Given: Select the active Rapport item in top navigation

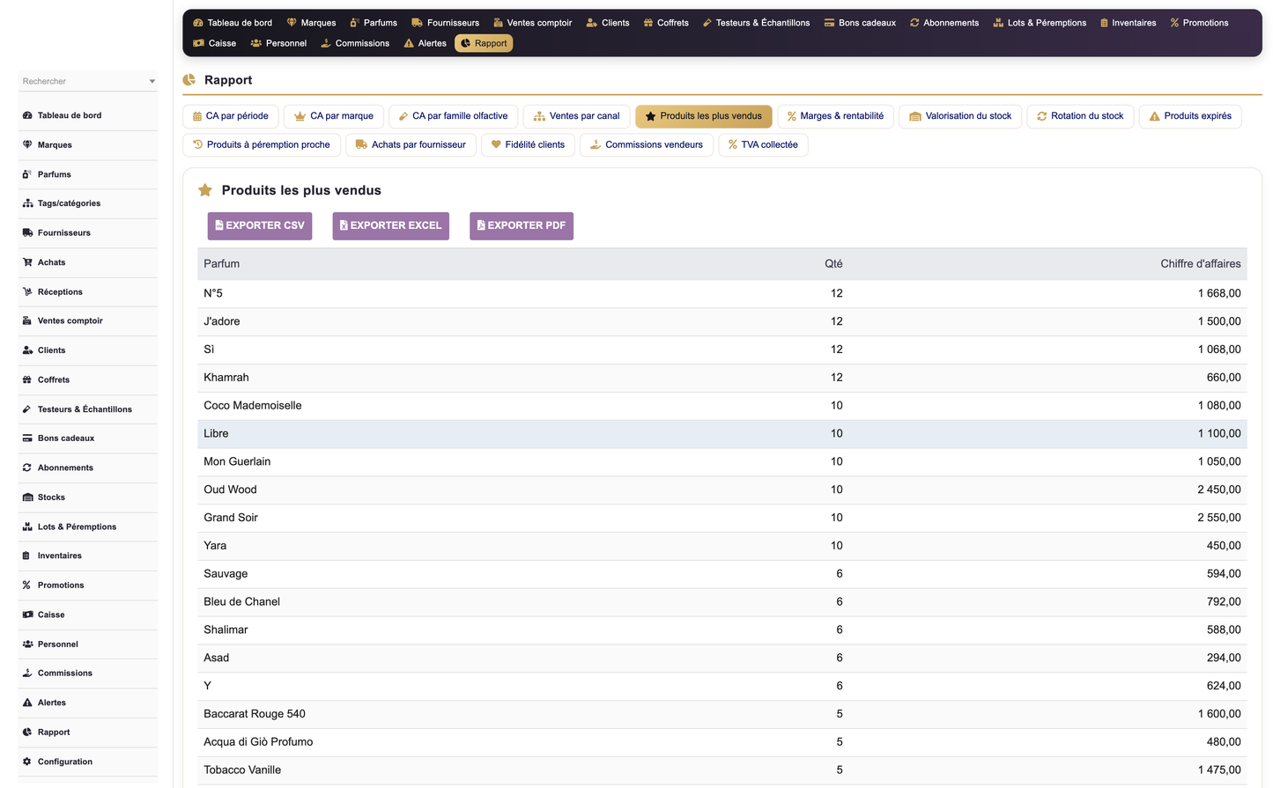Looking at the screenshot, I should click(x=484, y=43).
